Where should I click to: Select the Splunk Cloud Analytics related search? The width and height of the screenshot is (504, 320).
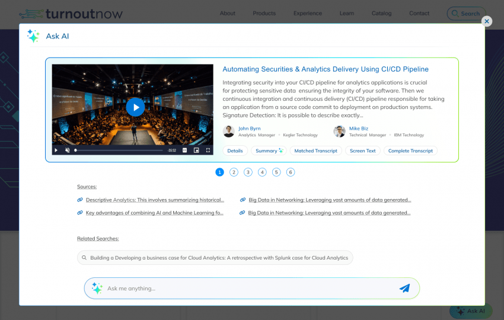click(x=215, y=258)
